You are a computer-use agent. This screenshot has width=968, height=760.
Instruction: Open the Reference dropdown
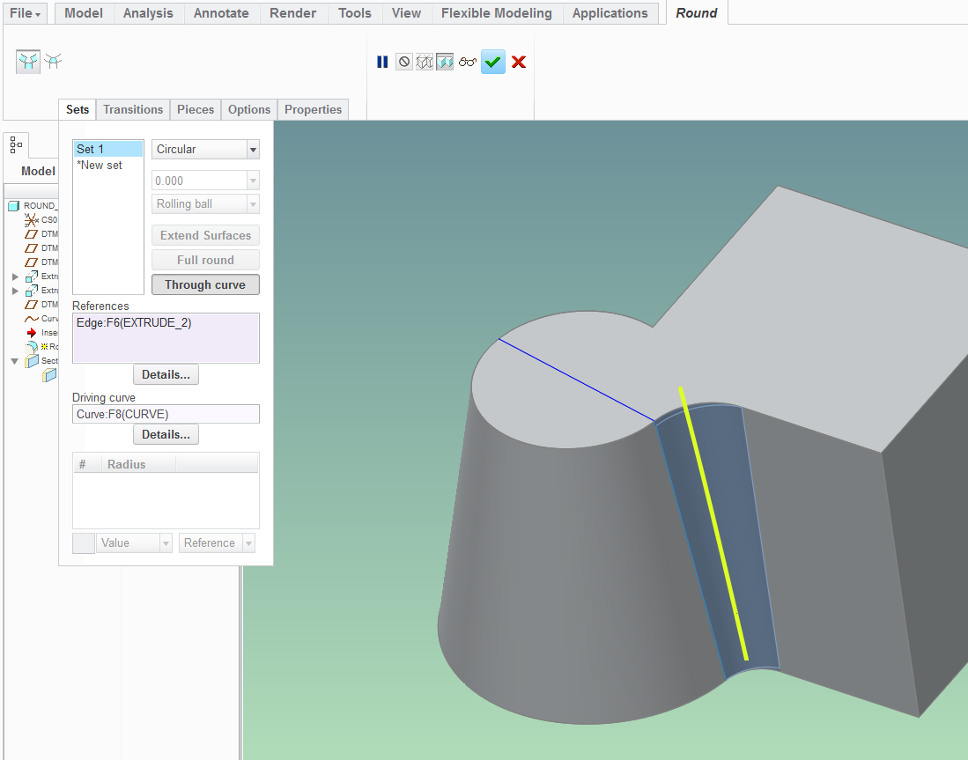[248, 543]
